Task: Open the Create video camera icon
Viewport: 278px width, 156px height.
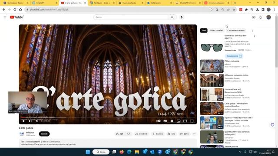Action: (254, 17)
